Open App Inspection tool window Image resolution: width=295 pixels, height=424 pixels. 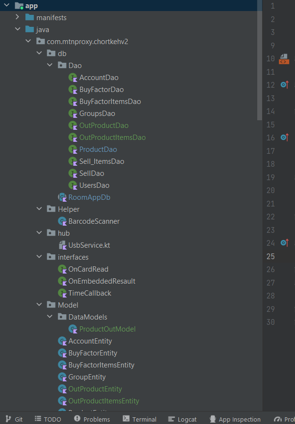click(234, 419)
